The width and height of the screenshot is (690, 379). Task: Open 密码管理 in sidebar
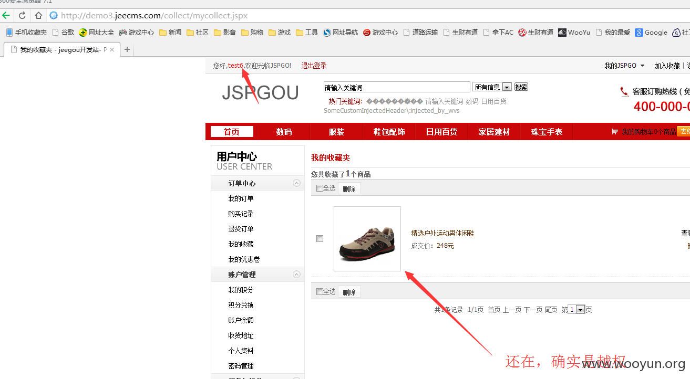pyautogui.click(x=241, y=366)
